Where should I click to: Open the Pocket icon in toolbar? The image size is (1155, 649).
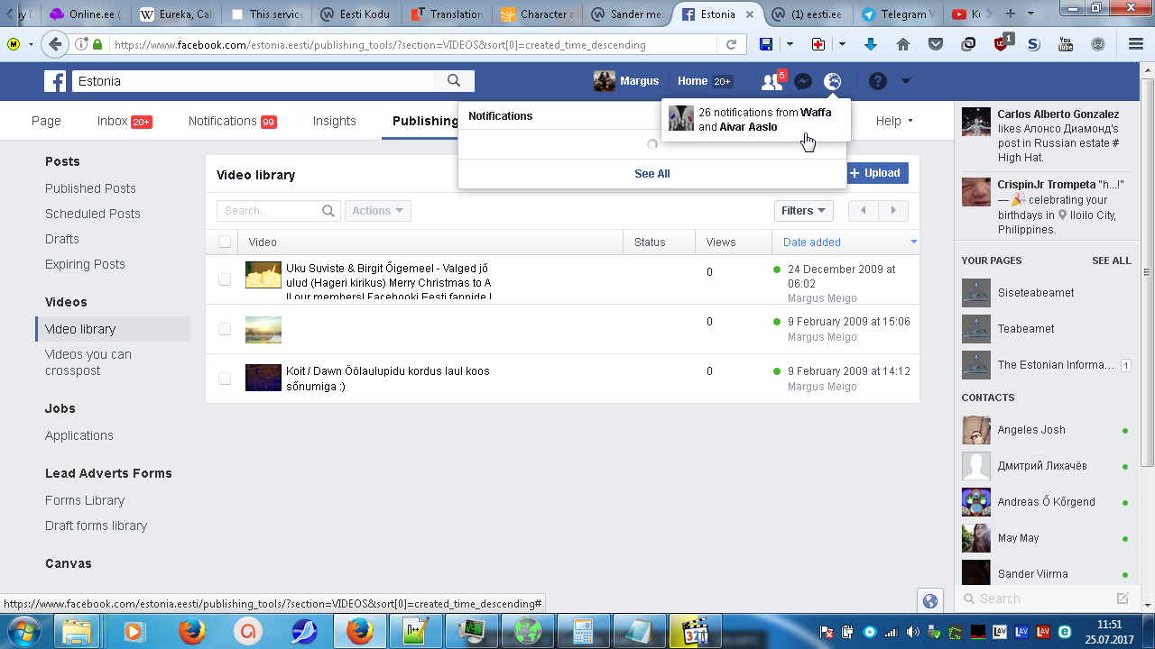pyautogui.click(x=936, y=44)
